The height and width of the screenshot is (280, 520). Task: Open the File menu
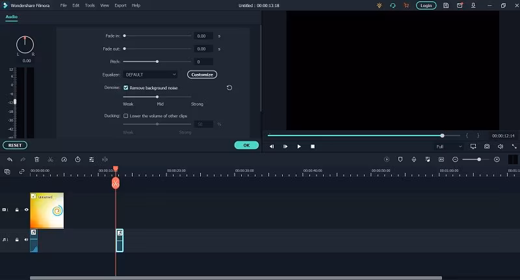point(63,5)
